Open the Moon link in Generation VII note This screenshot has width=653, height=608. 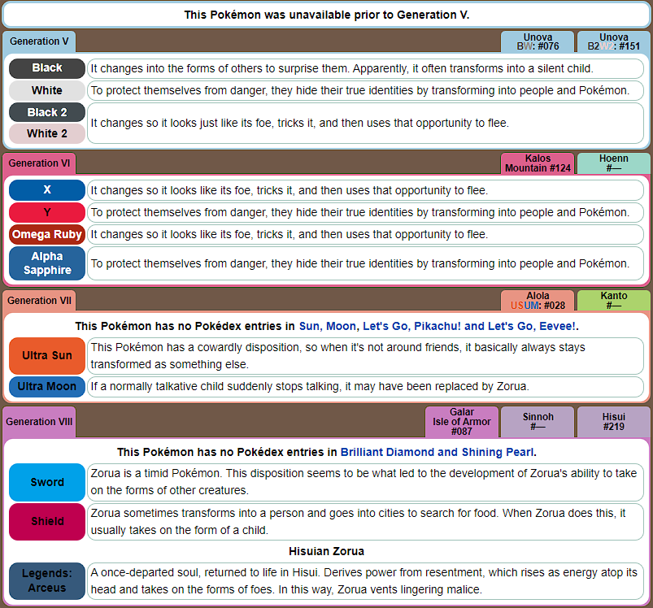point(341,326)
